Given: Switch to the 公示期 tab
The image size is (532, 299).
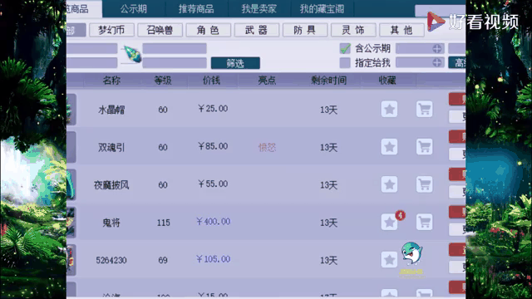Looking at the screenshot, I should 134,9.
